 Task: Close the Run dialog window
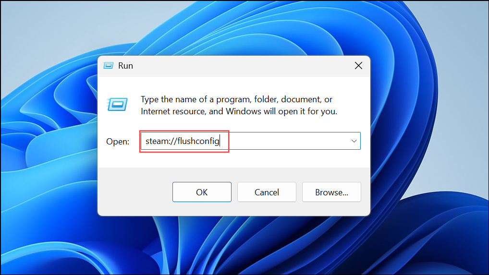(x=359, y=65)
